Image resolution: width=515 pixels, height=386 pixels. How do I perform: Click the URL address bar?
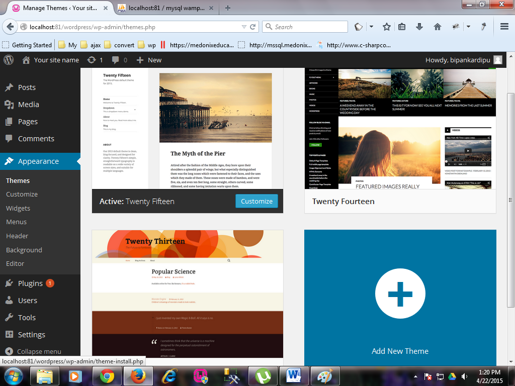click(x=131, y=27)
